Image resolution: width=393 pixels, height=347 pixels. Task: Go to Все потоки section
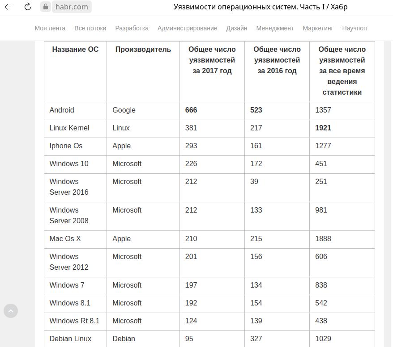90,28
